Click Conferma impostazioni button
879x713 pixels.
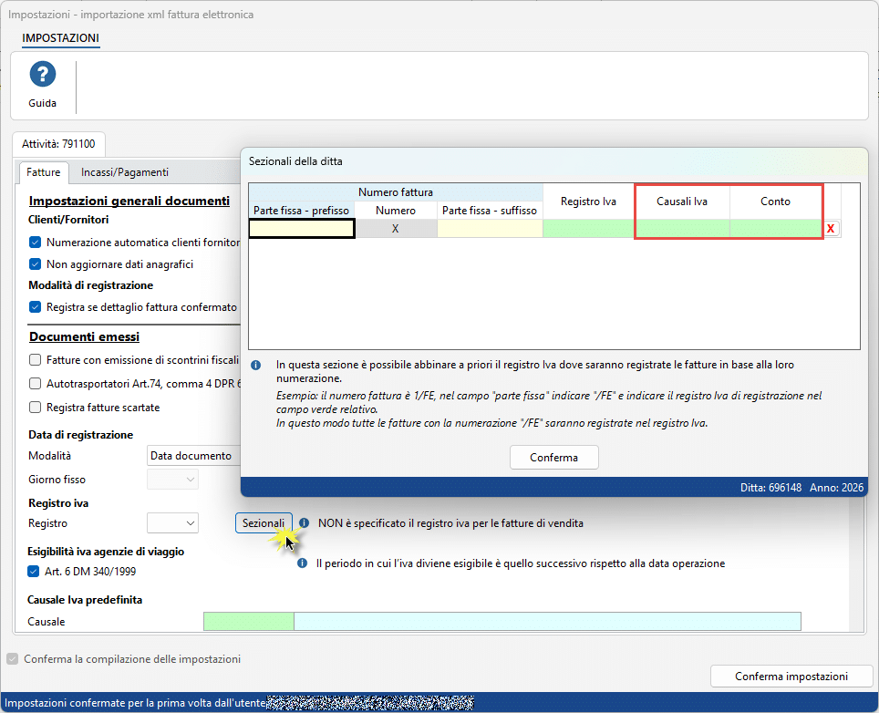click(791, 677)
